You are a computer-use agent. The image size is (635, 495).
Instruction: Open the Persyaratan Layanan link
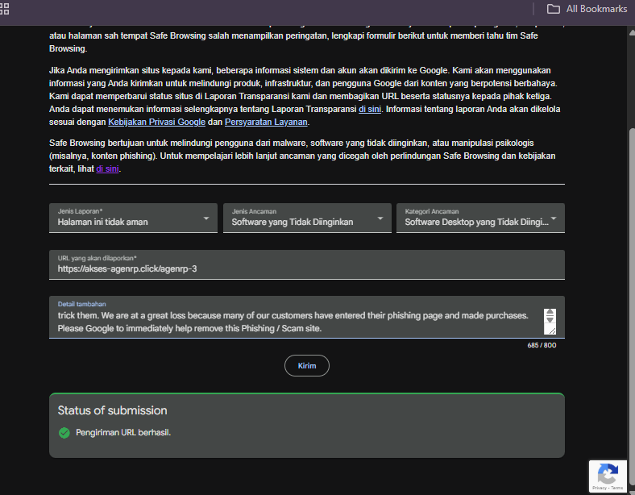pyautogui.click(x=266, y=122)
